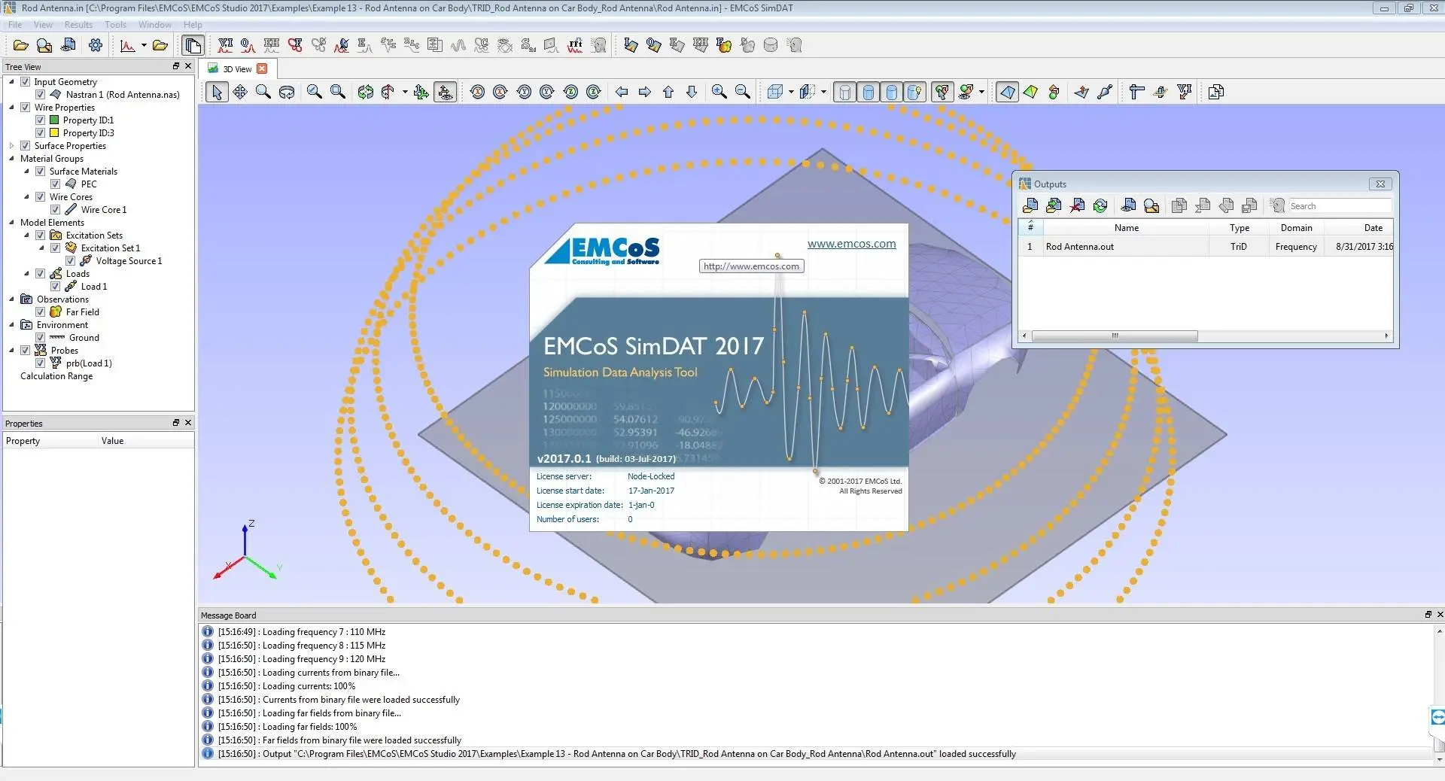Collapse the Material Groups tree node
Screen dimensions: 1445x781
click(11, 158)
